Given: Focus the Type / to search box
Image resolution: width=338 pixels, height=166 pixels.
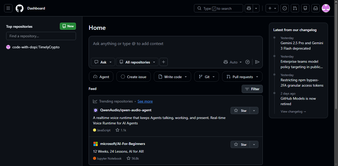Looking at the screenshot, I should tap(218, 8).
